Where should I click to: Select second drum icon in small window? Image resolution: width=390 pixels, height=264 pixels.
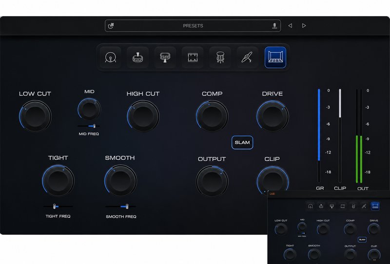(321, 206)
